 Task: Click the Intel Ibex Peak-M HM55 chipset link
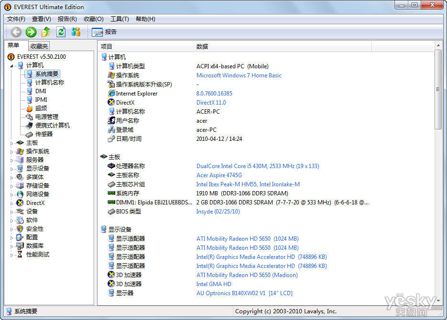248,184
